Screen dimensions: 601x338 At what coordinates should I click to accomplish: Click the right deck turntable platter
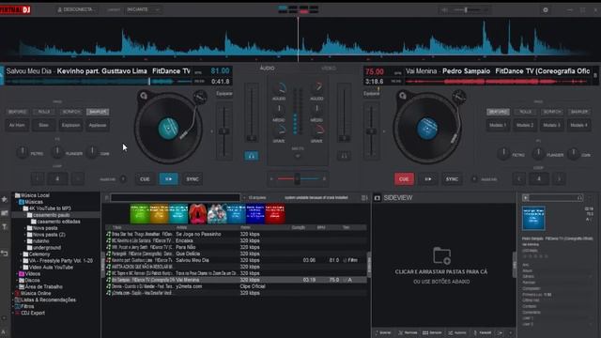coord(427,129)
